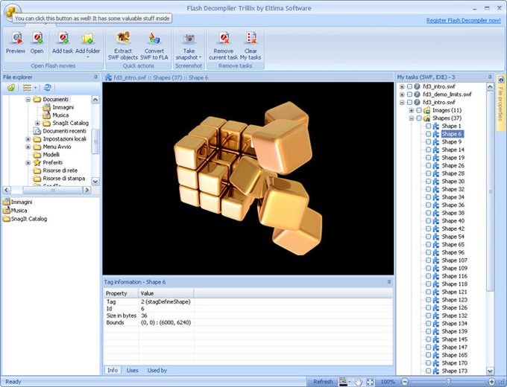
Task: Check the Shapes (37) checkbox
Action: [419, 118]
